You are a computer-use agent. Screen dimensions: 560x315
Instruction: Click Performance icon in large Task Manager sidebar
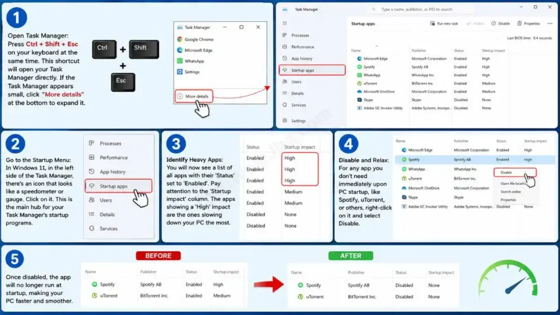(284, 47)
